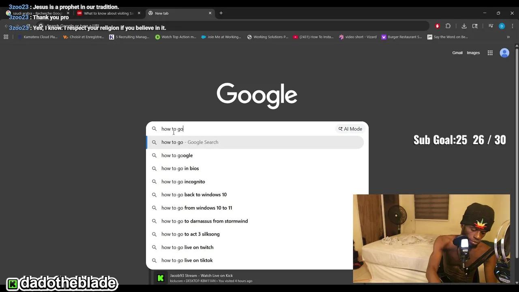The height and width of the screenshot is (292, 519).
Task: Open '5 Recruiting Manag...' bookmark
Action: click(129, 37)
